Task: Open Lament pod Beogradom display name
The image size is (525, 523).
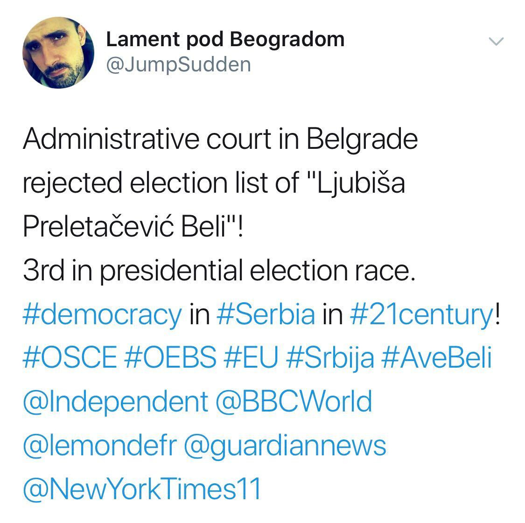Action: click(225, 39)
